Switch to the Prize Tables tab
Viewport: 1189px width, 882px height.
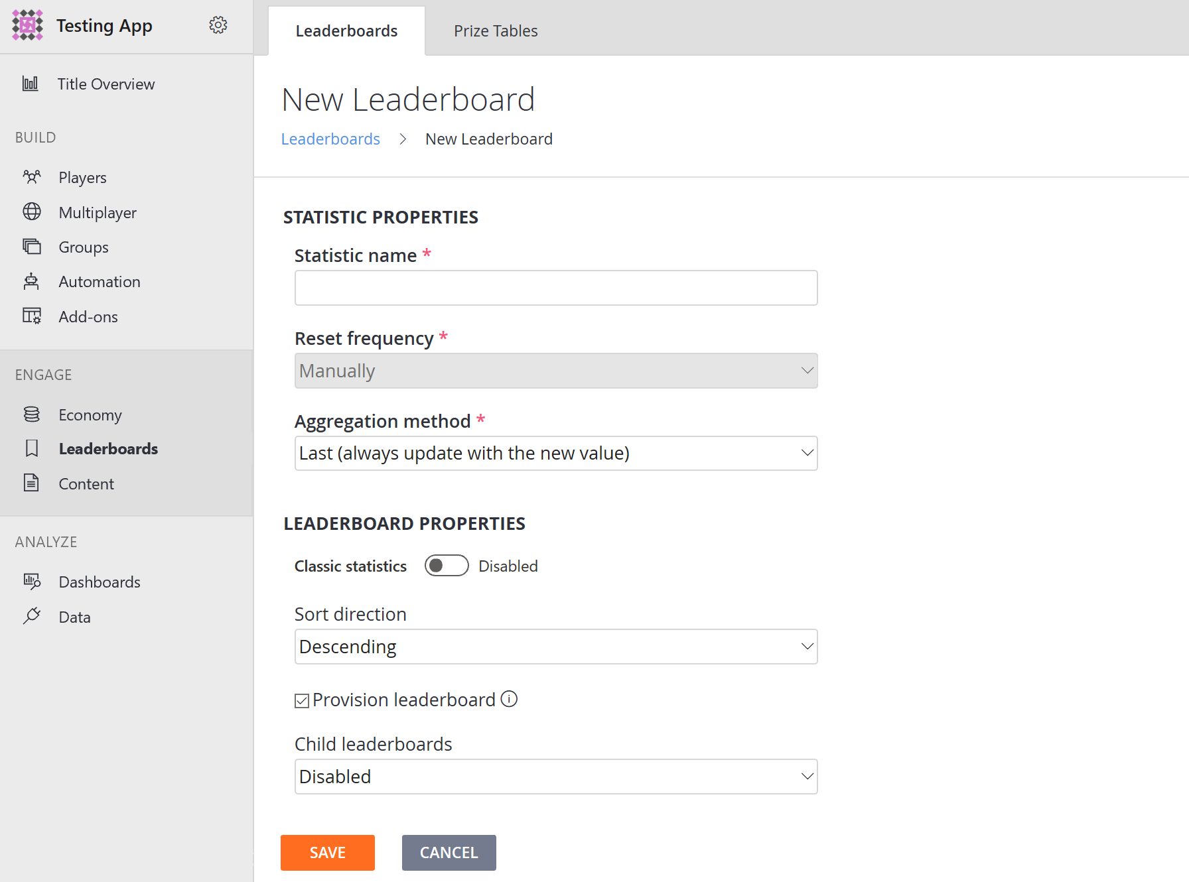(496, 31)
